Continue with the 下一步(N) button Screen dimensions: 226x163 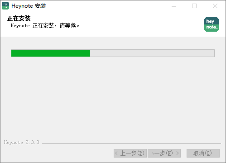(x=164, y=153)
